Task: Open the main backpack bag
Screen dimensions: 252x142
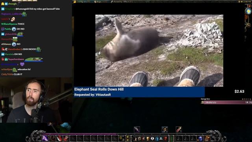Action: [x=207, y=138]
